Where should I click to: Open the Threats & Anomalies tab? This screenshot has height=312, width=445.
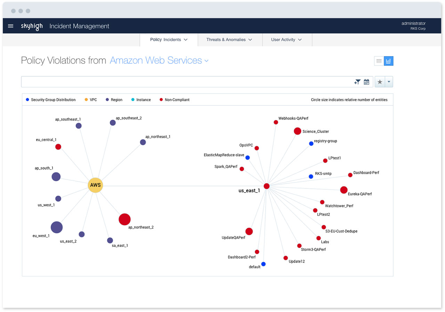click(x=230, y=40)
